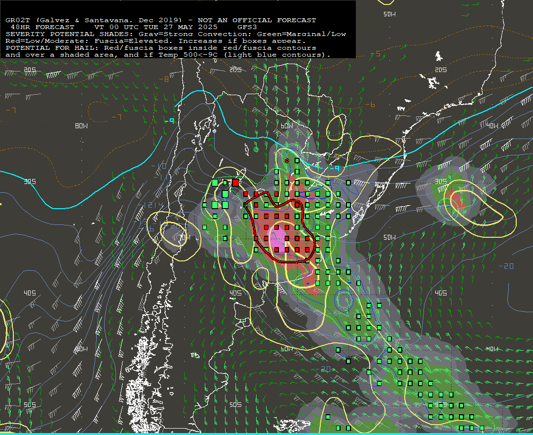Click the fuchsia elevated-severity shaded area
The width and height of the screenshot is (533, 435).
click(x=279, y=239)
